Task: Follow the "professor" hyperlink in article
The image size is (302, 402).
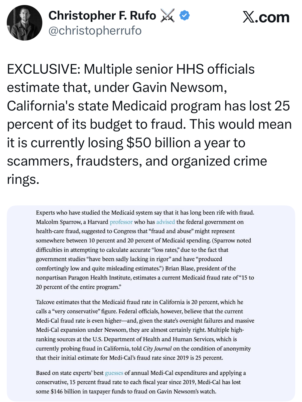Action: click(x=121, y=222)
